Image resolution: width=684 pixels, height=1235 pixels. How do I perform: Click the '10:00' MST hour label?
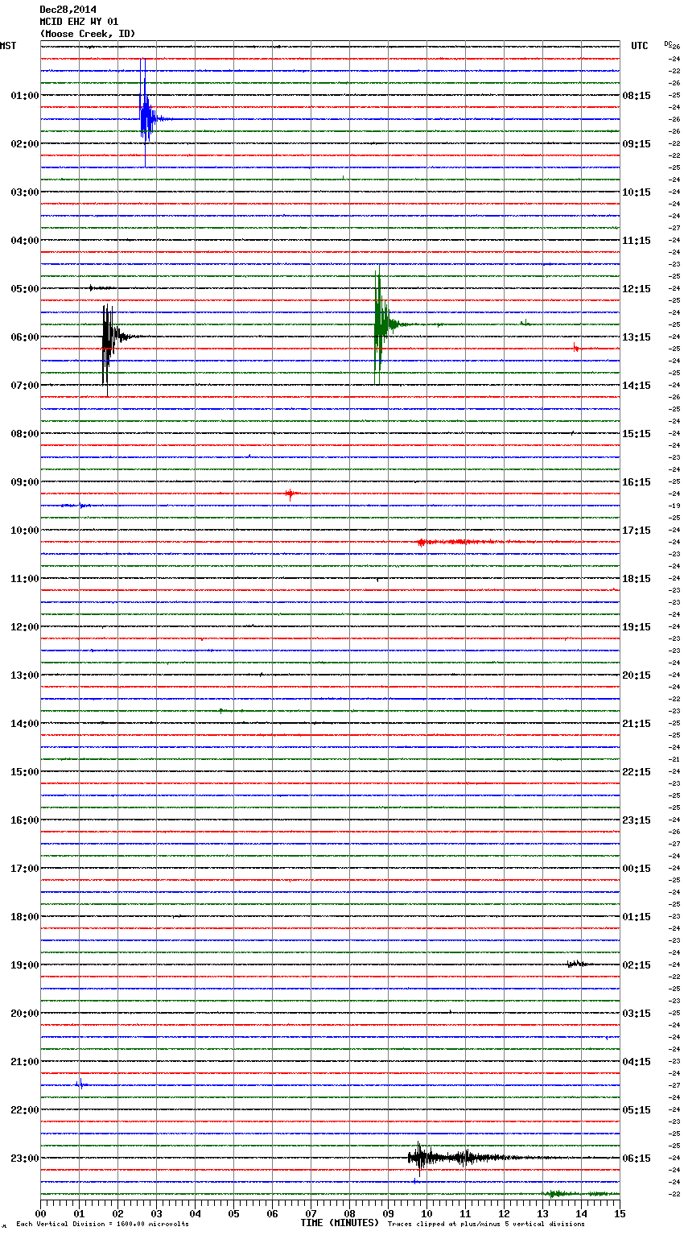25,530
